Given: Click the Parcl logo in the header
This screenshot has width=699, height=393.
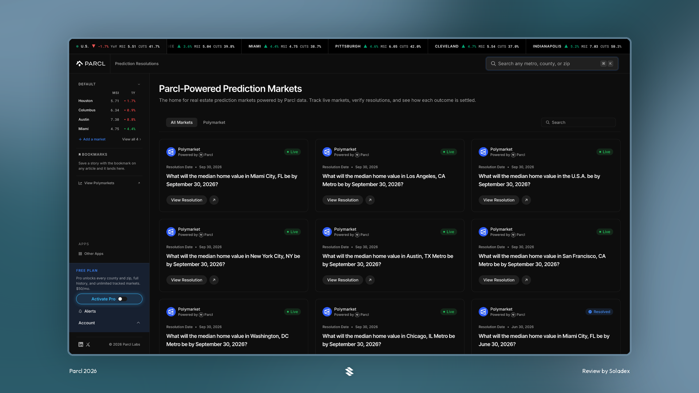Looking at the screenshot, I should tap(91, 64).
